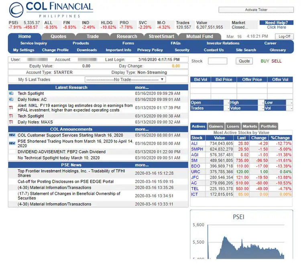Screen dimensions: 301x265
Task: Click the ALI stock symbol
Action: pyautogui.click(x=194, y=143)
